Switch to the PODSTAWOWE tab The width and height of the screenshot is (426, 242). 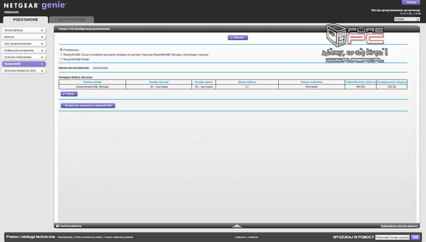click(x=25, y=19)
